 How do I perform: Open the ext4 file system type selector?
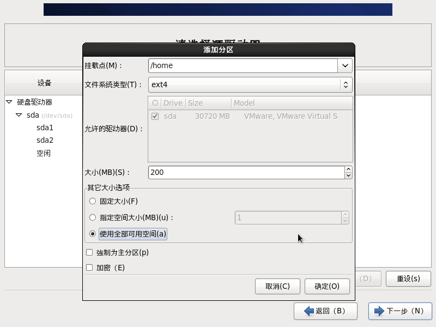[x=250, y=84]
